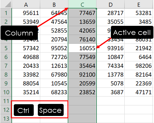This screenshot has width=154, height=123.
Task: Select row 6 header
Action: [x=6, y=57]
